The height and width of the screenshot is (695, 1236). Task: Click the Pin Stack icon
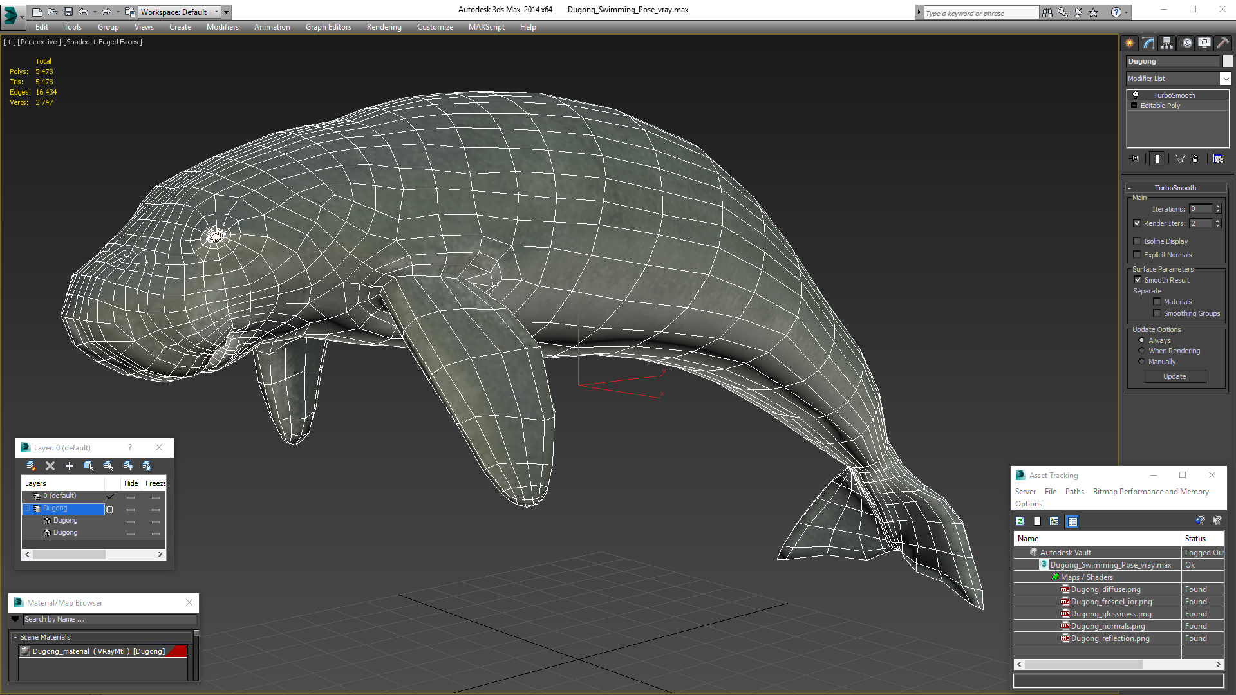pyautogui.click(x=1135, y=158)
